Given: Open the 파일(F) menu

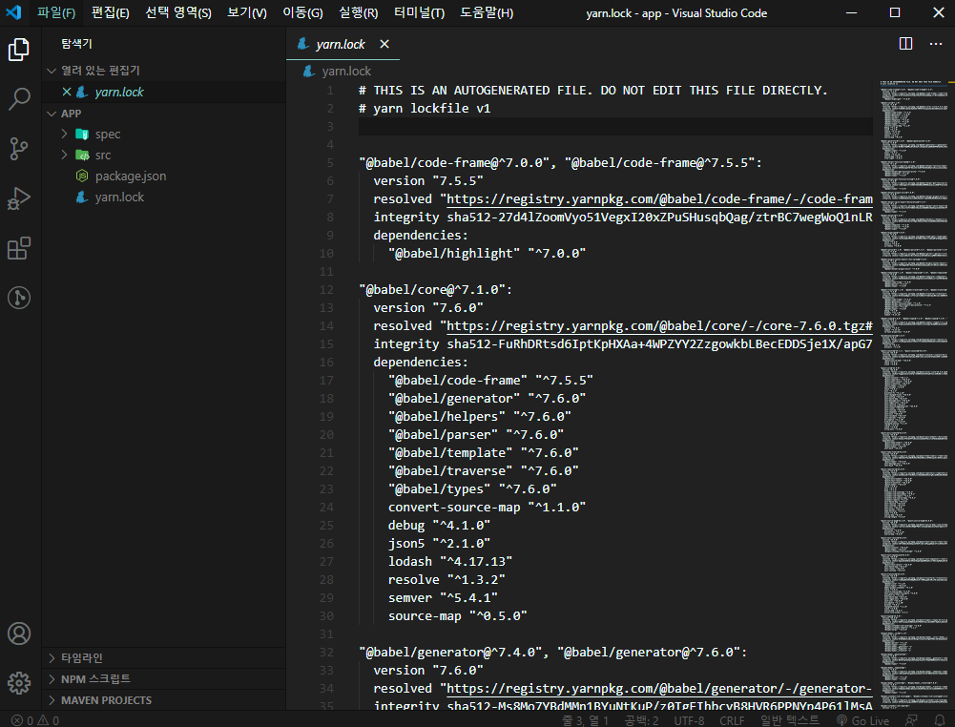Looking at the screenshot, I should (x=56, y=12).
